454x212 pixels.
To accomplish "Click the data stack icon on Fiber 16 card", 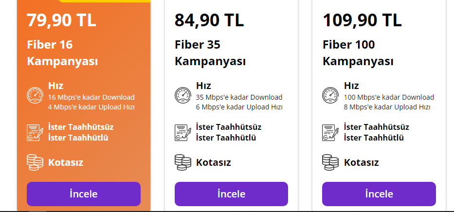I will pos(35,162).
